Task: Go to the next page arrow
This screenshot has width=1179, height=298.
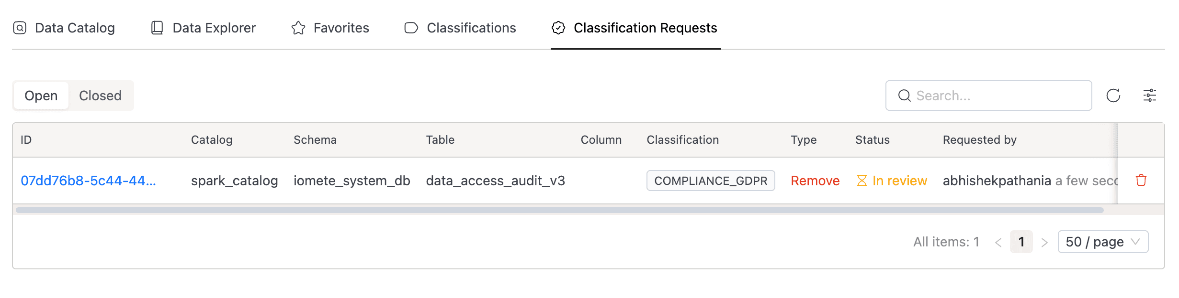Action: (1045, 242)
